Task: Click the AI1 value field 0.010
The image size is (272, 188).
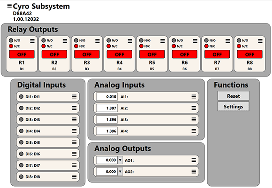Action: (107, 96)
